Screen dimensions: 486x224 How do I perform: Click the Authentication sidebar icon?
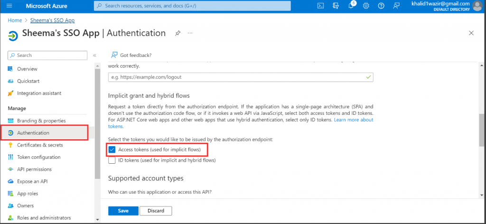(10, 133)
